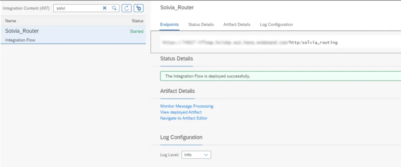401x167 pixels.
Task: Expand the Log Level dropdown
Action: (x=196, y=155)
